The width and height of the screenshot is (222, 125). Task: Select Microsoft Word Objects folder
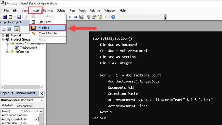29,44
